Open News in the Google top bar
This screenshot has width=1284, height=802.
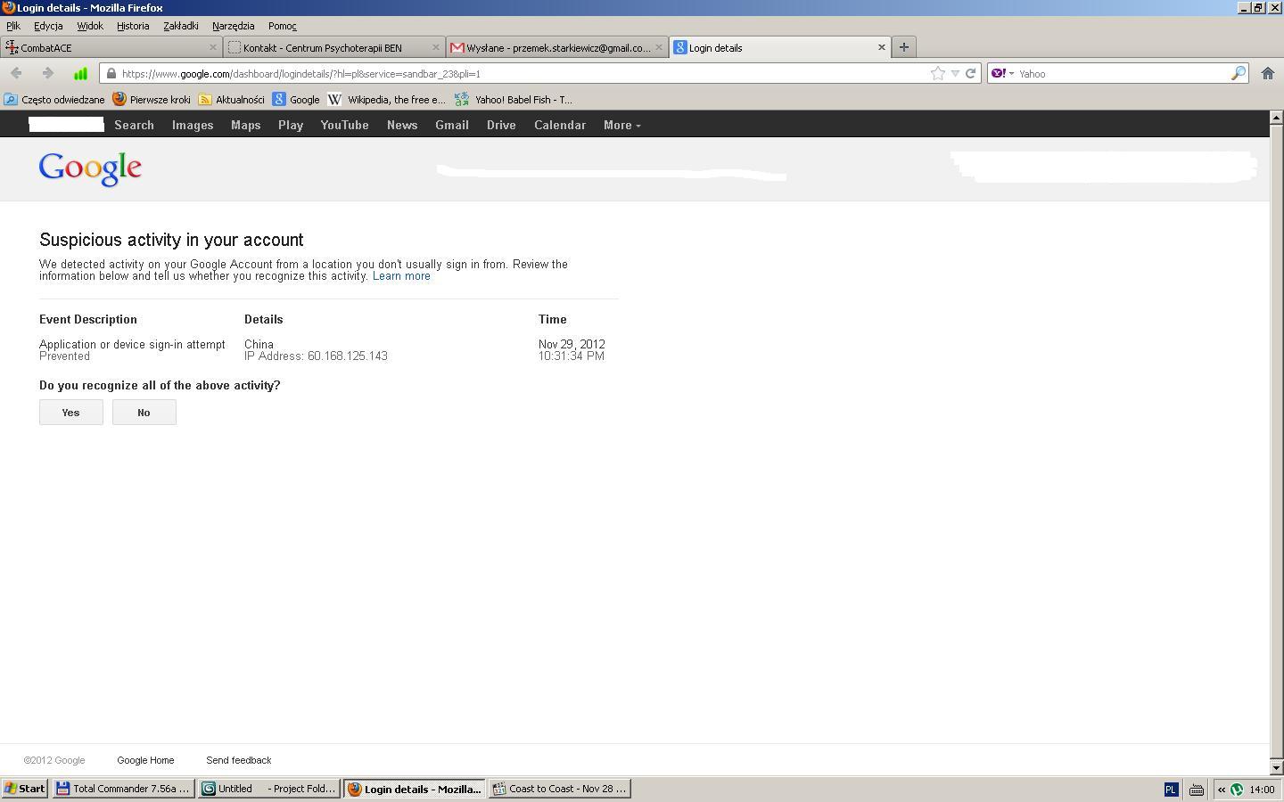[402, 125]
